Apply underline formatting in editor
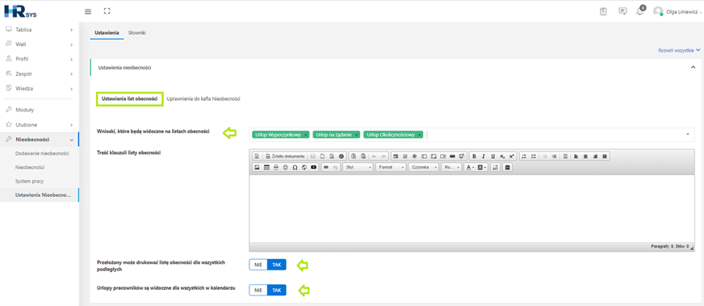704x306 pixels. [493, 156]
